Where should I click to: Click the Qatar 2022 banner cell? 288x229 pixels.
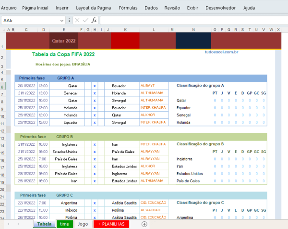coord(64,41)
